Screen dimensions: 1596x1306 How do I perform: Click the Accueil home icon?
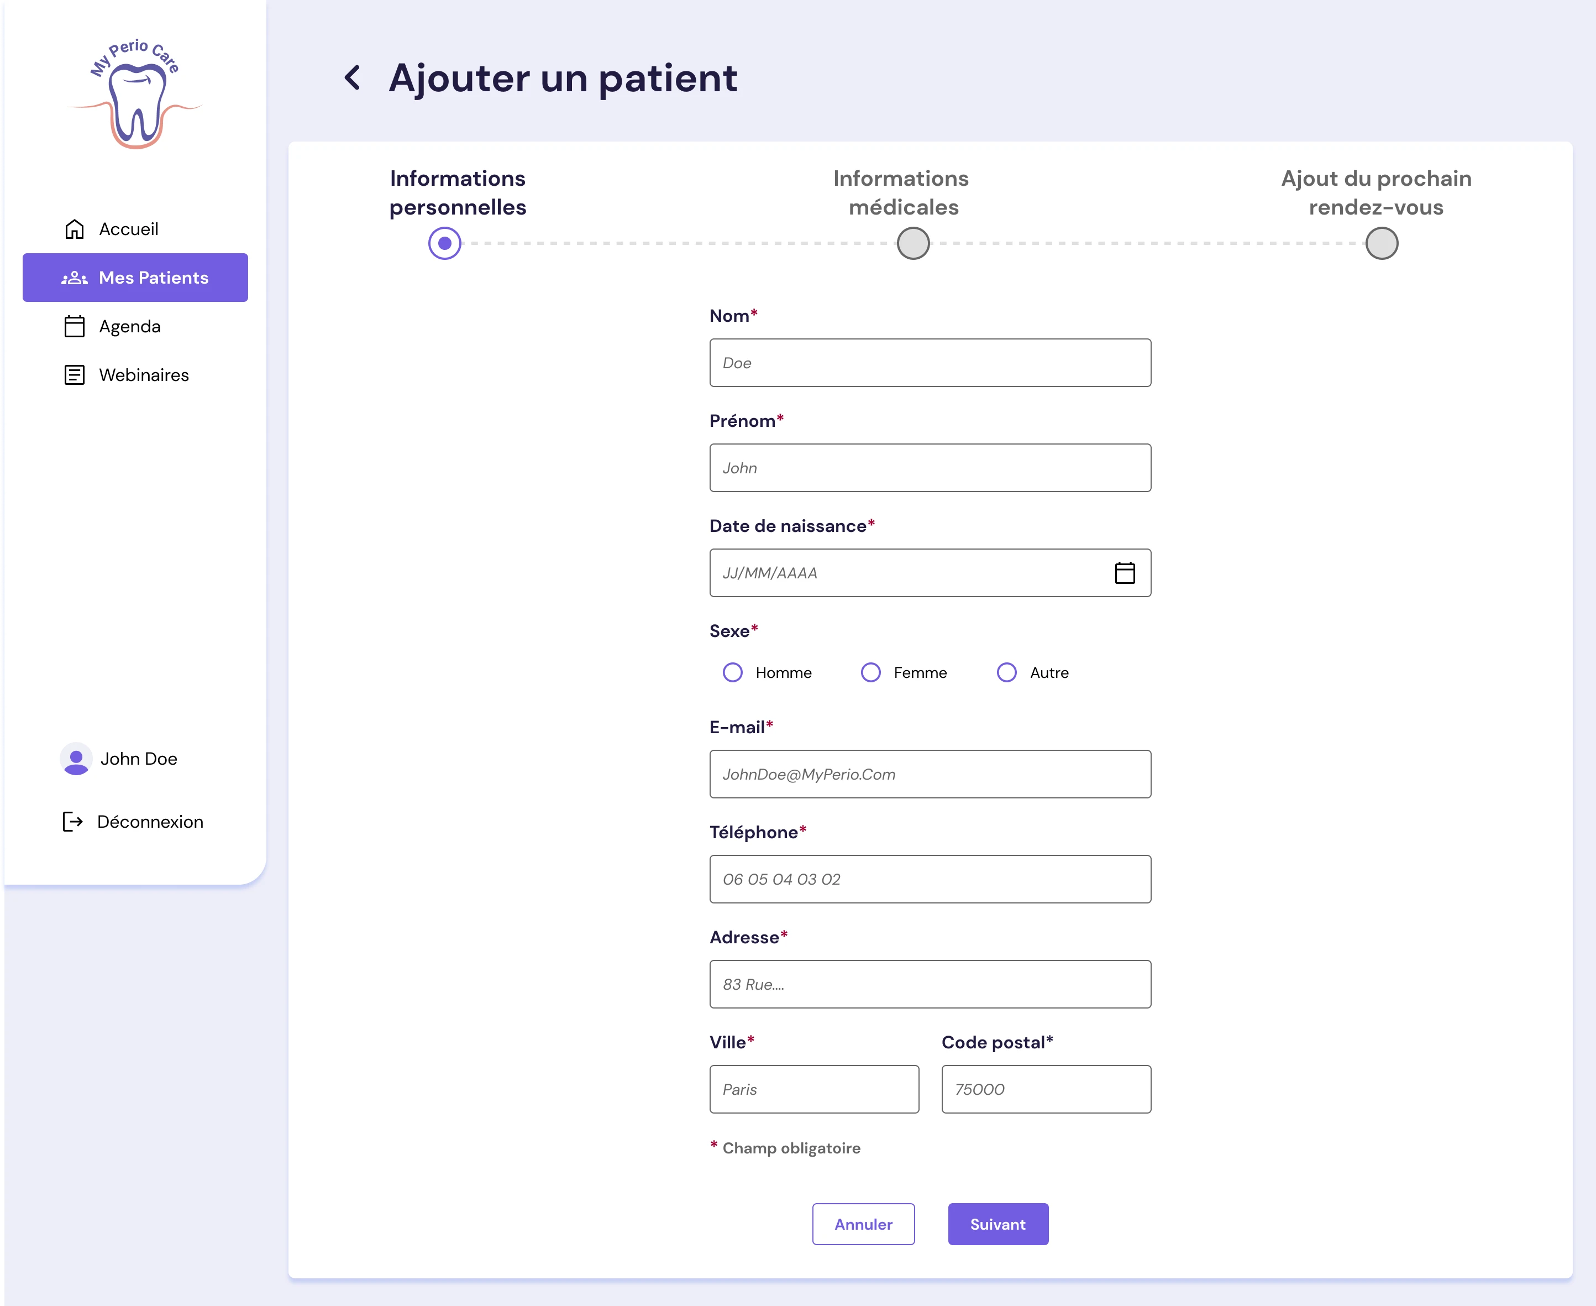click(x=75, y=229)
